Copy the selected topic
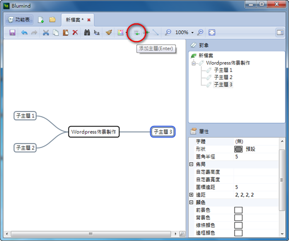This screenshot has width=289, height=241. (56, 32)
